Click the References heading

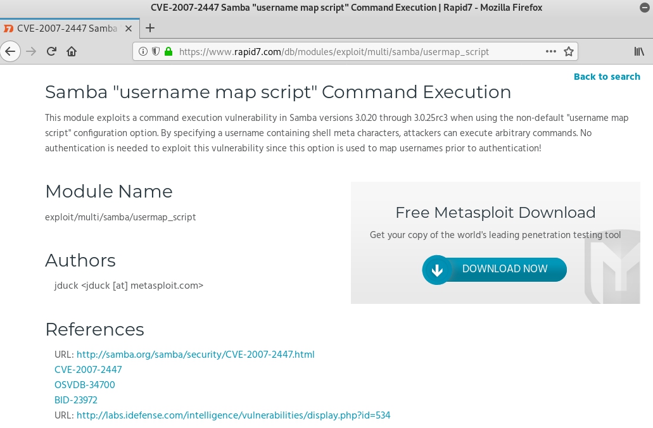pos(94,329)
